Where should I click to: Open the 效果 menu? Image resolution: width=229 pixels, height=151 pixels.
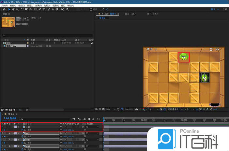[x=38, y=6]
